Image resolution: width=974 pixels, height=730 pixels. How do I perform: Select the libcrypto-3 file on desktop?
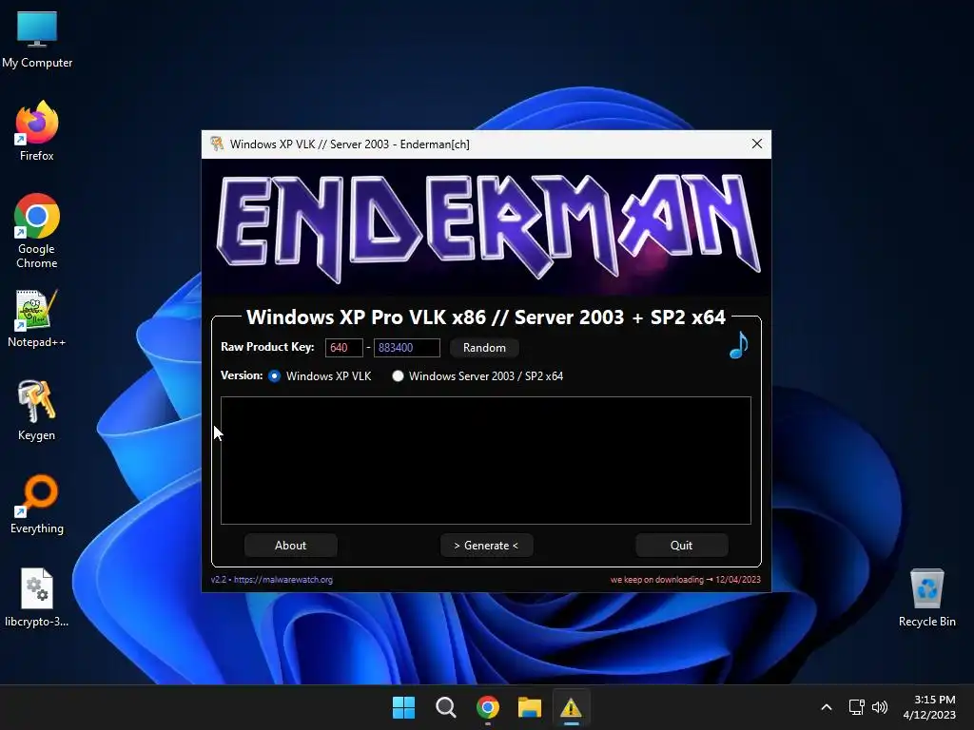(x=37, y=597)
